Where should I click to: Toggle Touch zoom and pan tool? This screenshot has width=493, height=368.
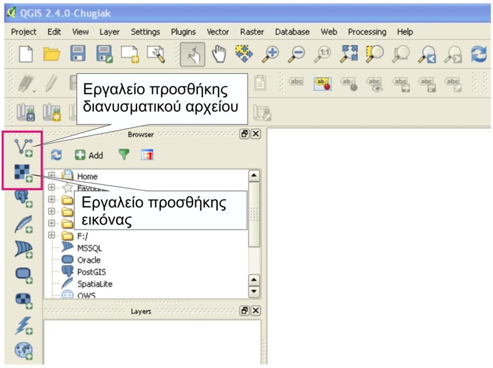193,55
